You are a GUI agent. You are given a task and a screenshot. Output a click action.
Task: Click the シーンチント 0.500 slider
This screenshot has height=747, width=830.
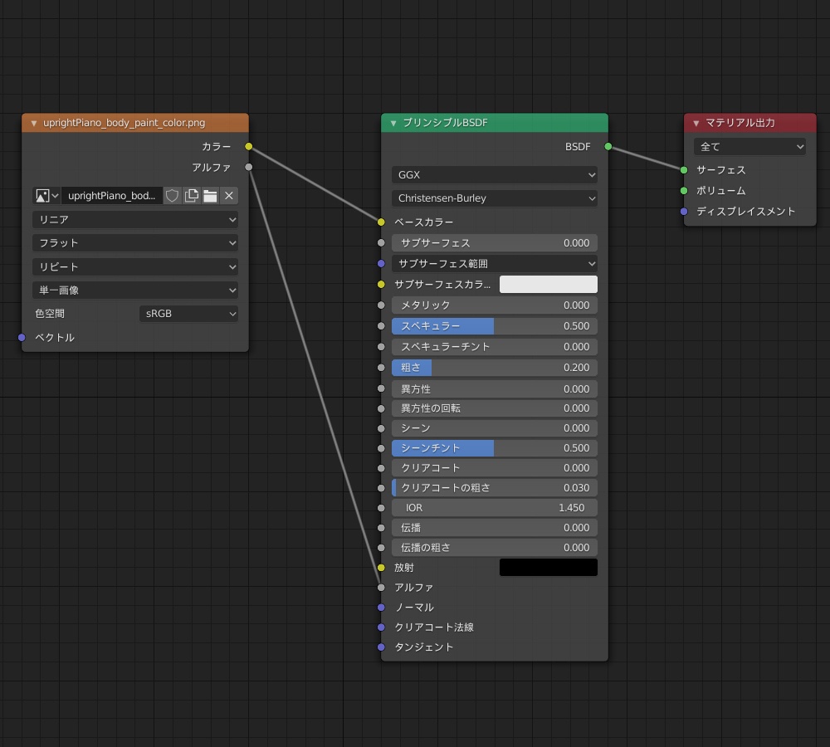click(495, 448)
